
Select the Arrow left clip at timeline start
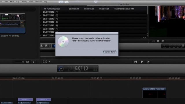(7, 103)
